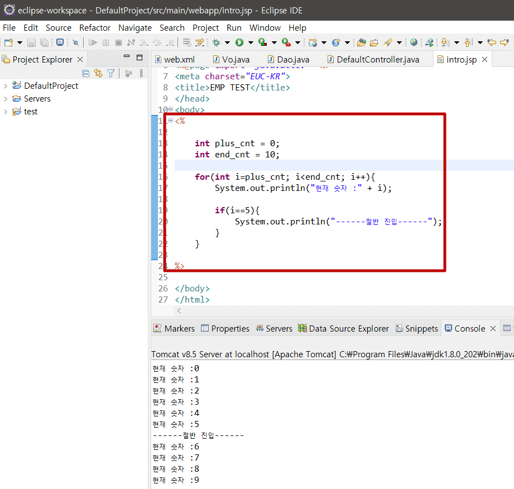
Task: Toggle Link with Editor in Project Explorer
Action: [98, 73]
